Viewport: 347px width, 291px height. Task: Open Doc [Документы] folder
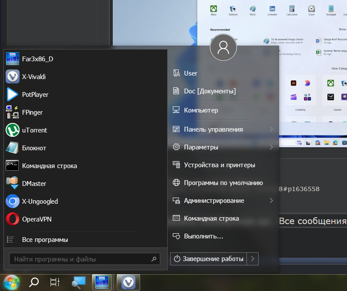pos(223,91)
